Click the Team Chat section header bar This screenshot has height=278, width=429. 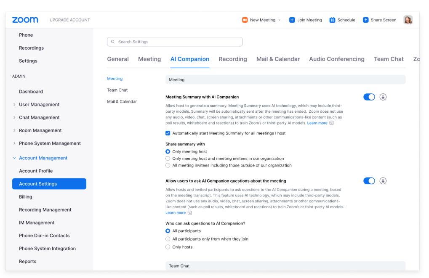[x=285, y=266]
